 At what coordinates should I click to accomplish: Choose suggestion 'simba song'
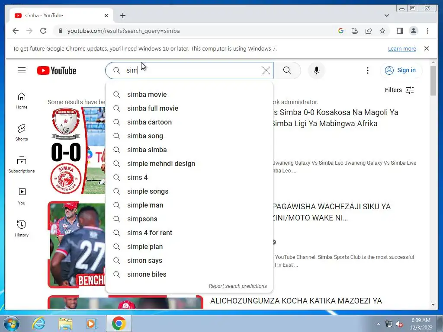[x=189, y=136]
